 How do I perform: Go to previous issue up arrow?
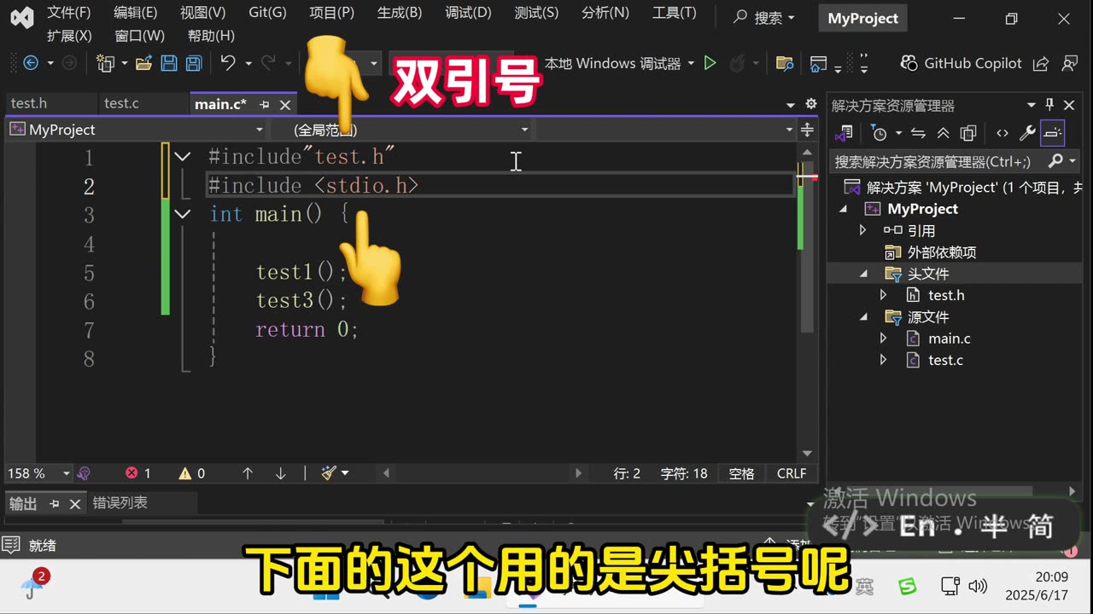pos(248,473)
